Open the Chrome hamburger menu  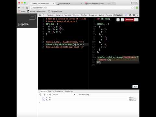(137, 8)
